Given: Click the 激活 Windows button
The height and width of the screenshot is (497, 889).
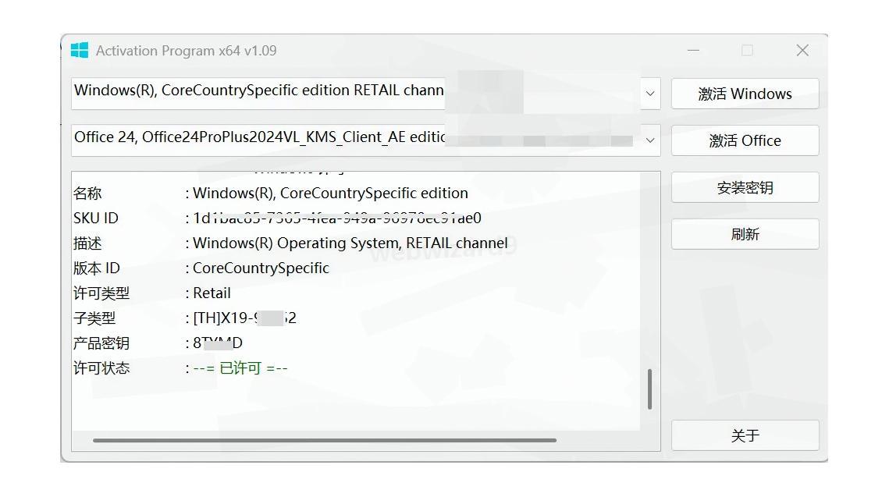Looking at the screenshot, I should pos(745,94).
